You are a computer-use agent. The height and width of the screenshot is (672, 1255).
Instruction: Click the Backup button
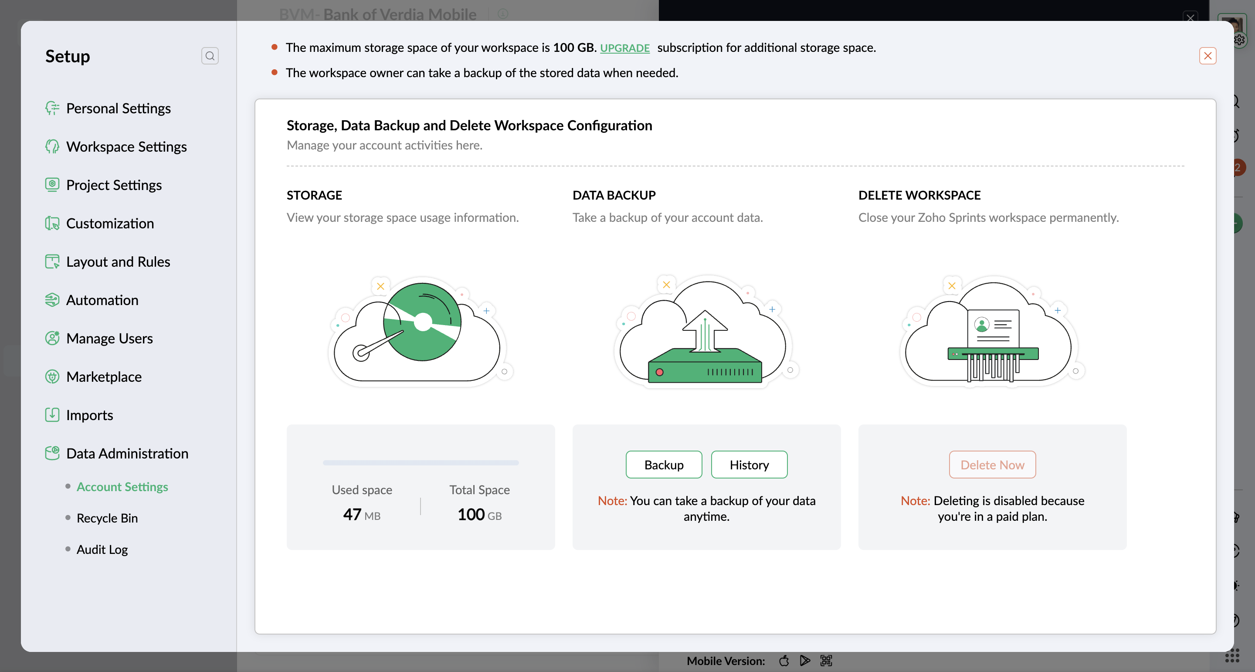coord(664,465)
